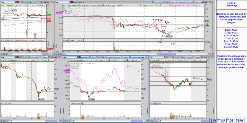The width and height of the screenshot is (247, 123).
Task: Click symbol field INTC in top-right 1m chart
Action: [x=63, y=2]
